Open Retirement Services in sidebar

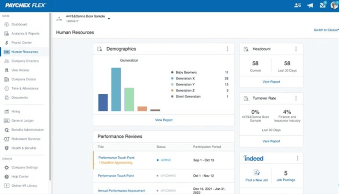(x=26, y=139)
